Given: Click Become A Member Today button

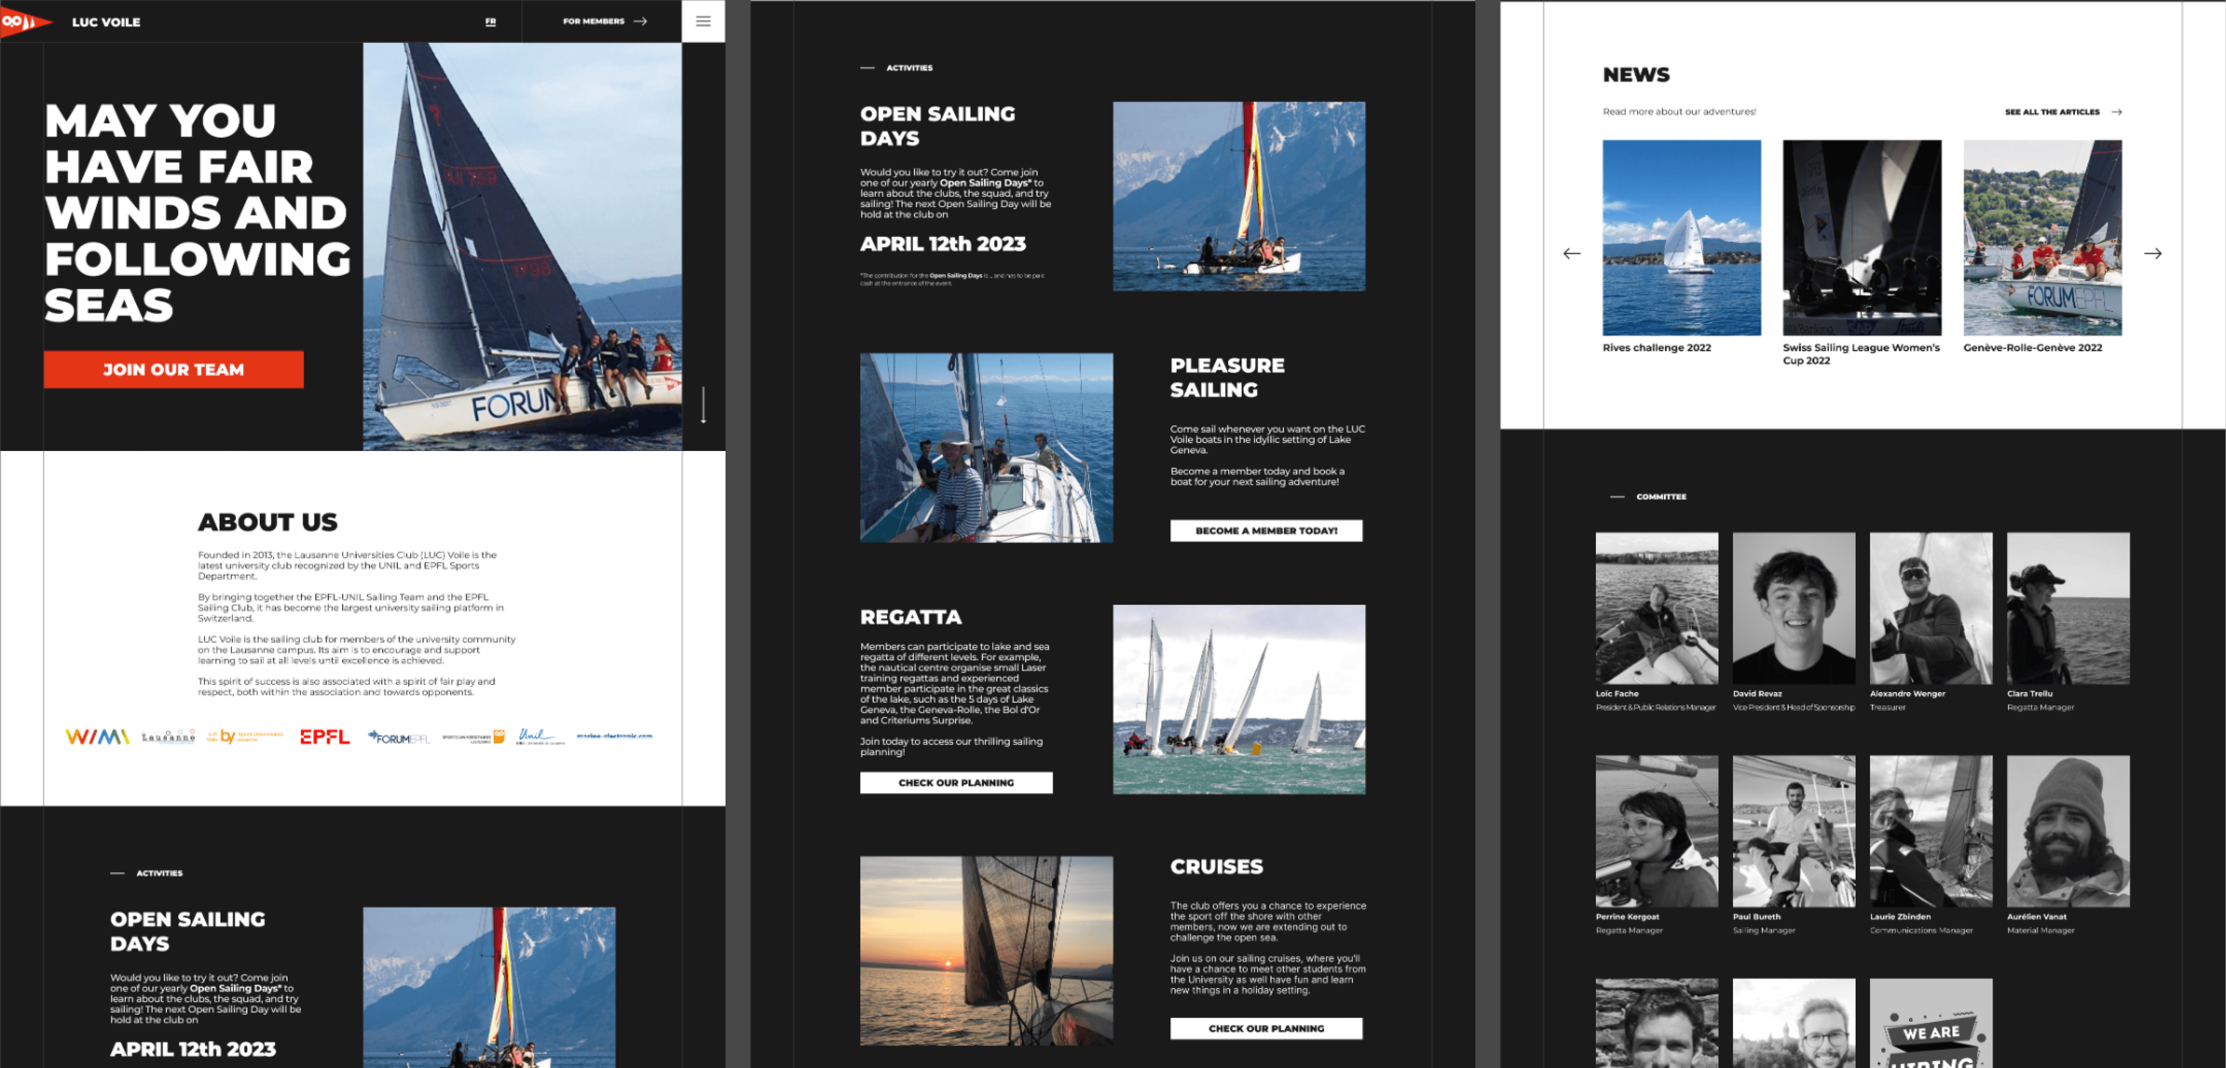Looking at the screenshot, I should 1265,531.
